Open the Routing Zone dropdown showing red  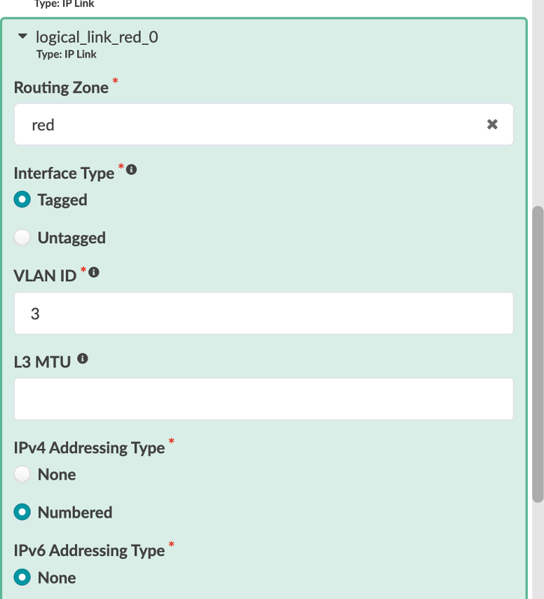pos(252,125)
